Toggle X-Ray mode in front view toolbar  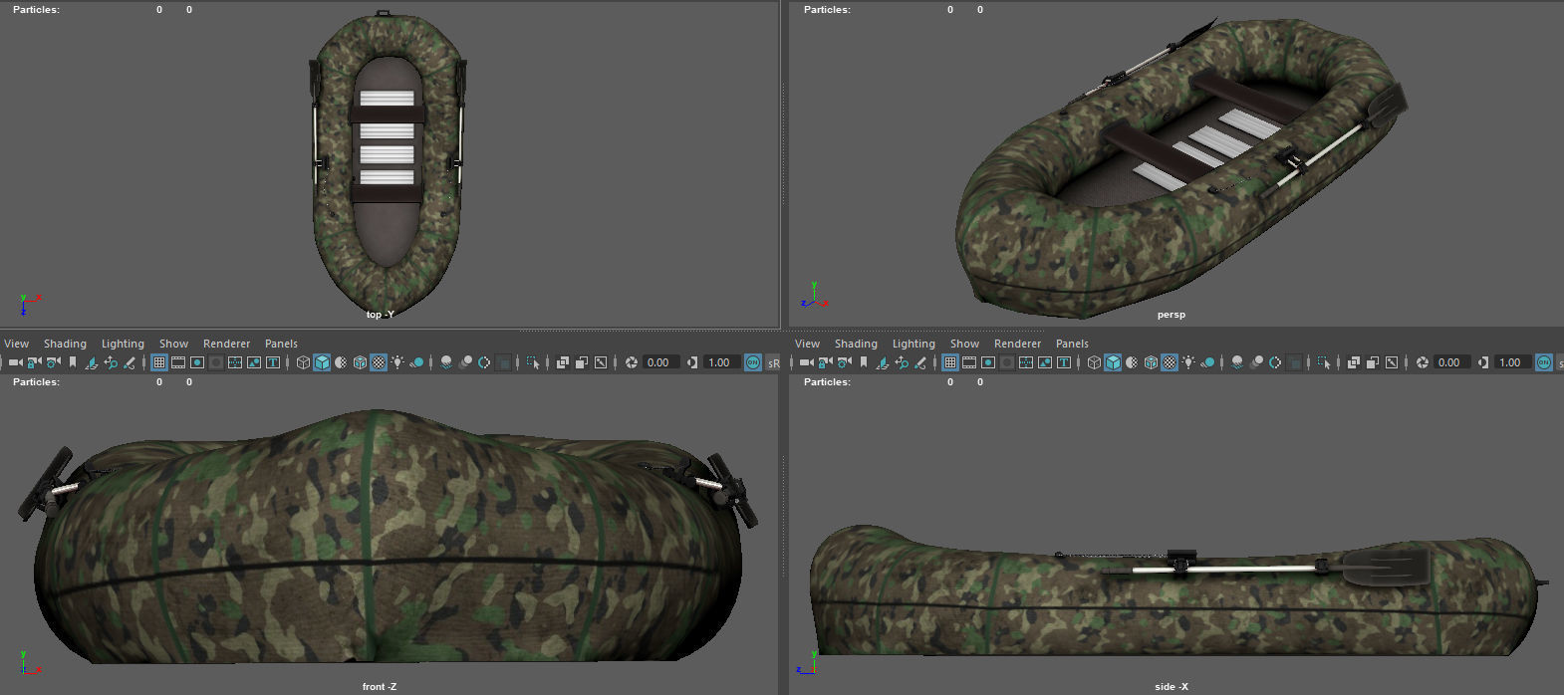[563, 362]
